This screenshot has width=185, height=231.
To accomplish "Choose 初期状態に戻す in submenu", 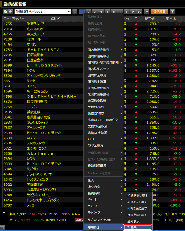I will point(138,196).
